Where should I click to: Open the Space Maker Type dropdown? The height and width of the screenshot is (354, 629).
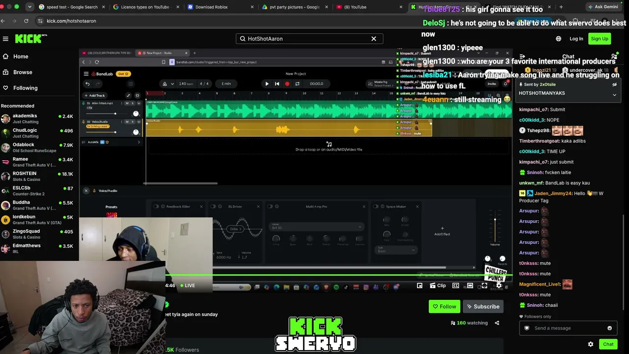coord(396,250)
